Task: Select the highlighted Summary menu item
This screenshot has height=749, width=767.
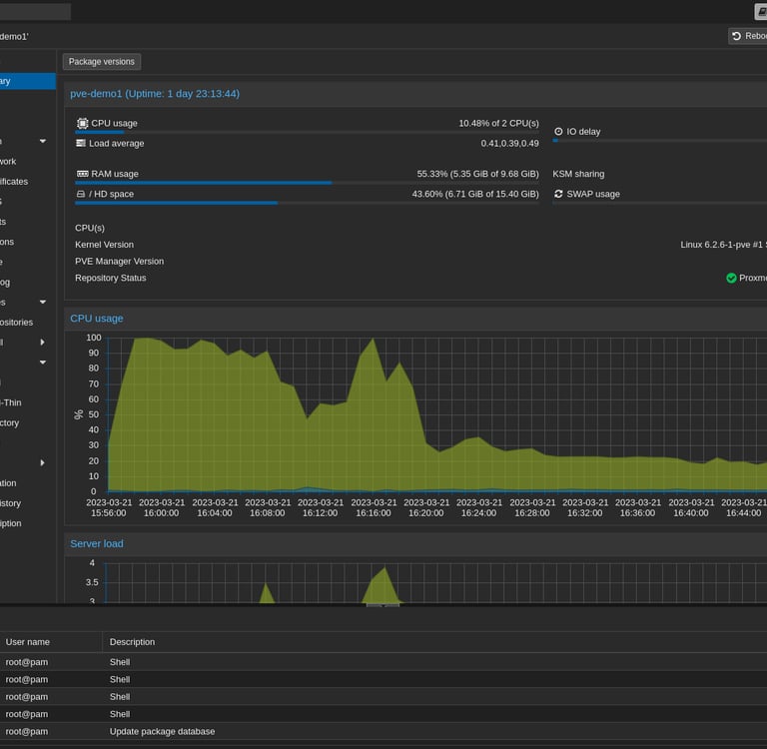Action: [x=20, y=81]
